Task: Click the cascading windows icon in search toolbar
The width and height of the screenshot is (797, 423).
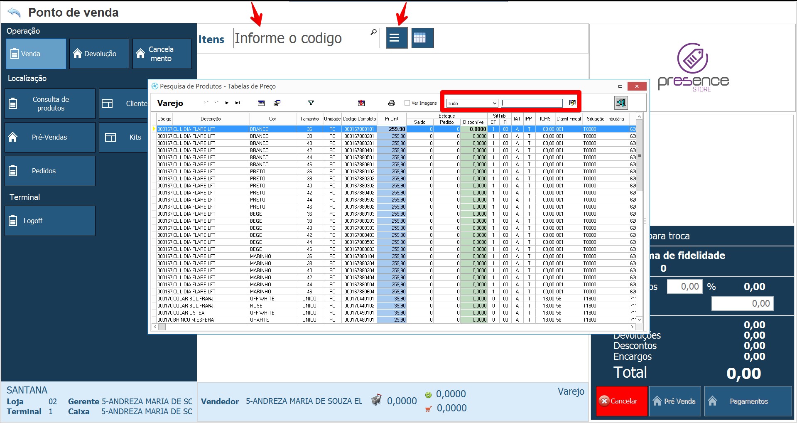Action: pos(277,103)
